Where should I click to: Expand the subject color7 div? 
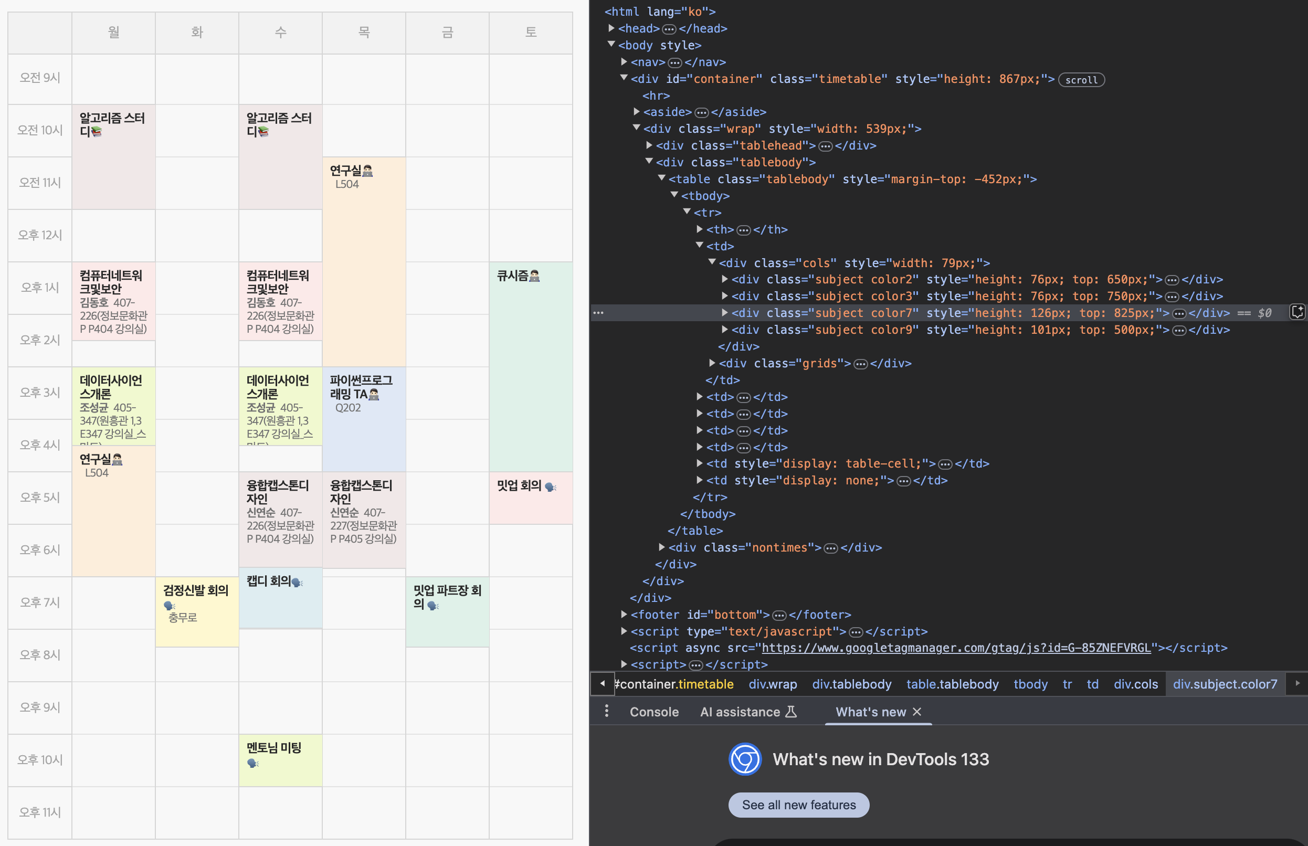[724, 313]
